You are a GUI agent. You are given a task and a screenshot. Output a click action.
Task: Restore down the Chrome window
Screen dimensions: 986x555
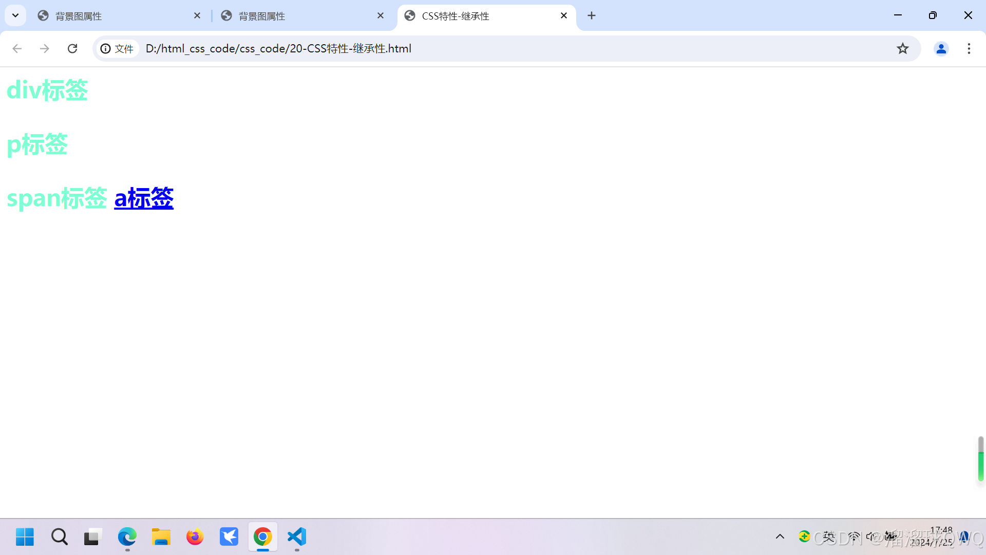pos(933,15)
